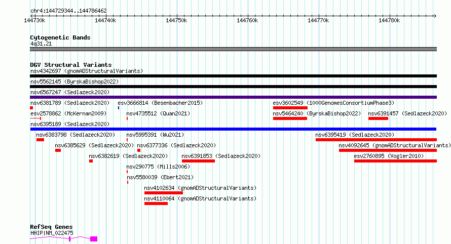Viewport: 451px width, 244px height.
Task: Open nsv6377336 (Sedlazeck2020) label
Action: 176,145
